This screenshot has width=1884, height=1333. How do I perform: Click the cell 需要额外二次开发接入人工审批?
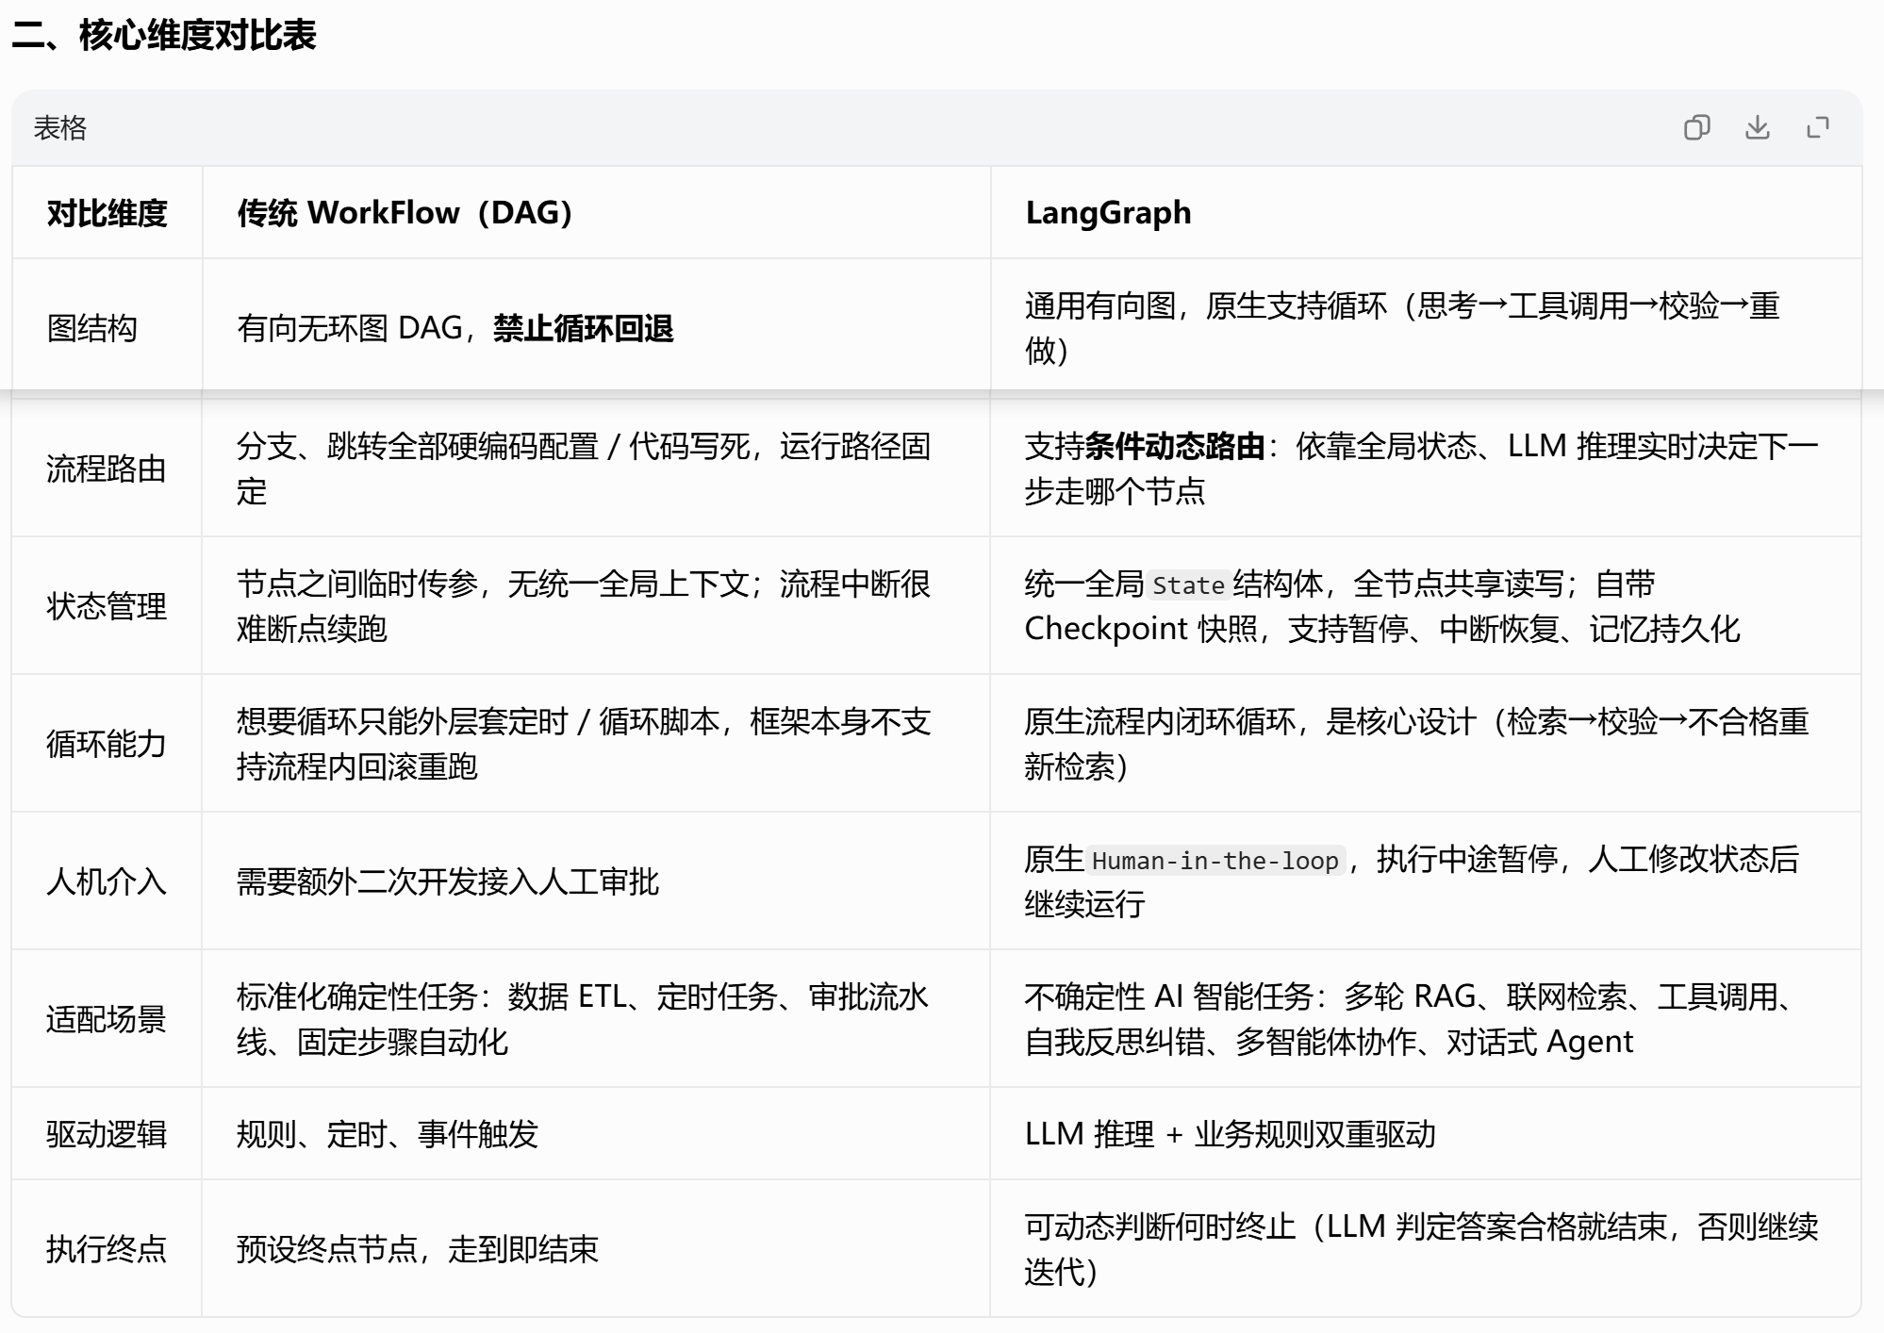[x=596, y=880]
